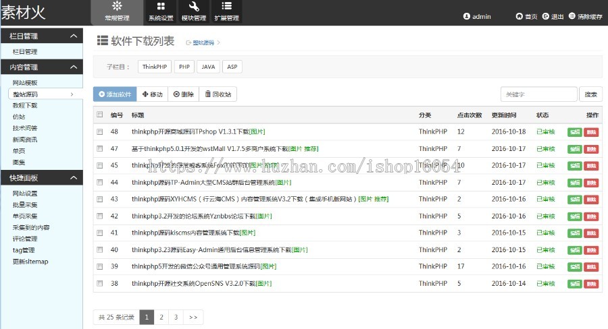Go to page 3 of the list
608x329 pixels.
[176, 317]
